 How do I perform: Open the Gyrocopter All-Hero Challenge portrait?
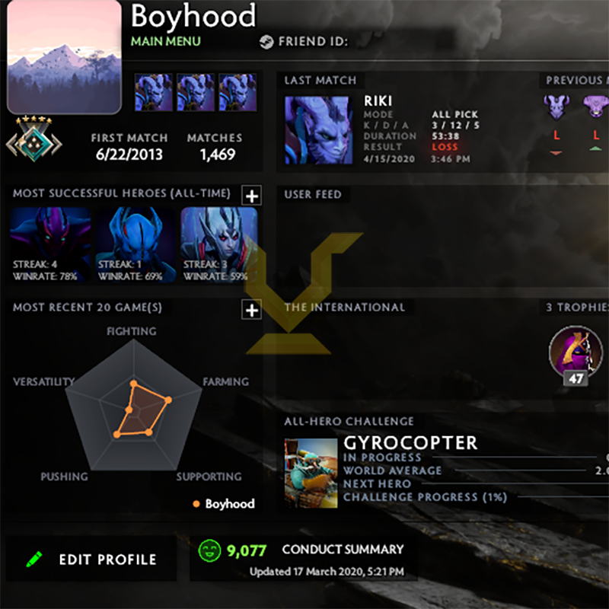tap(311, 473)
